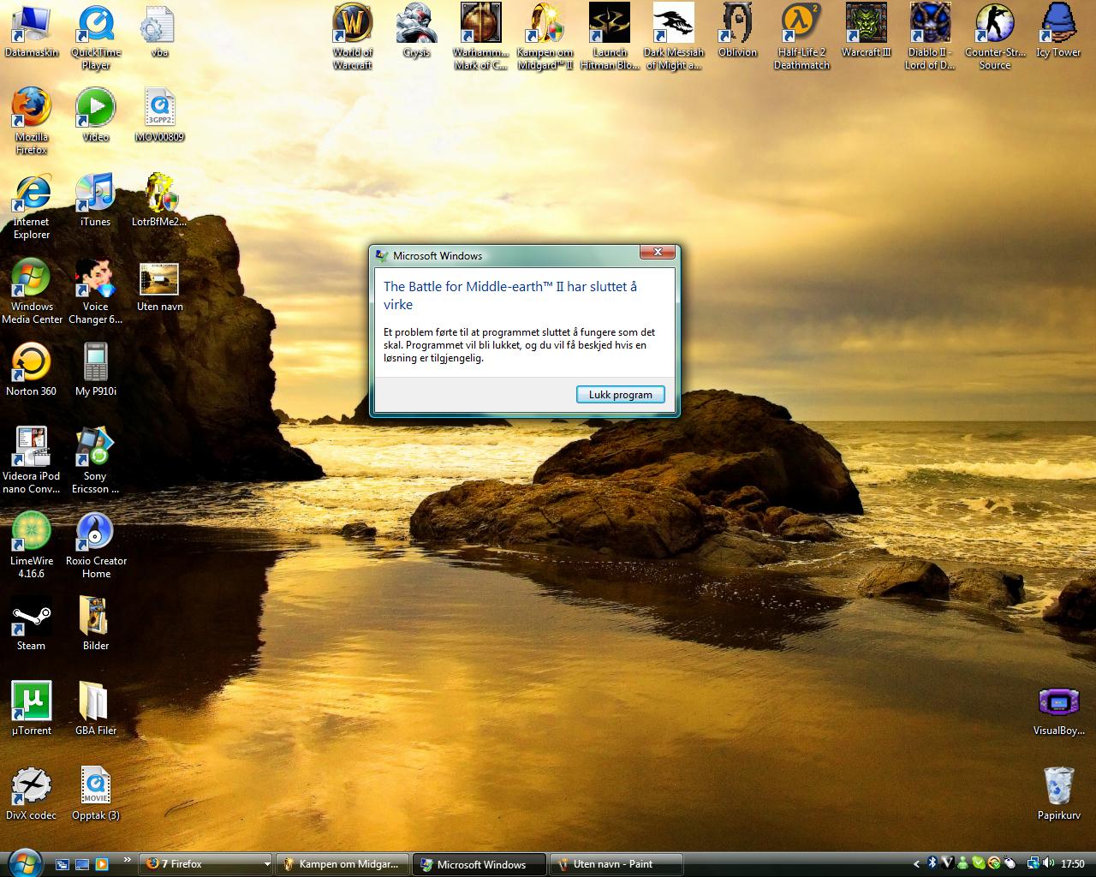Select the Crysis desktop shortcut
Image resolution: width=1096 pixels, height=877 pixels.
click(x=417, y=31)
